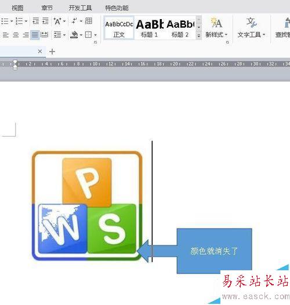
Task: Switch to the 章节 tab
Action: 47,8
